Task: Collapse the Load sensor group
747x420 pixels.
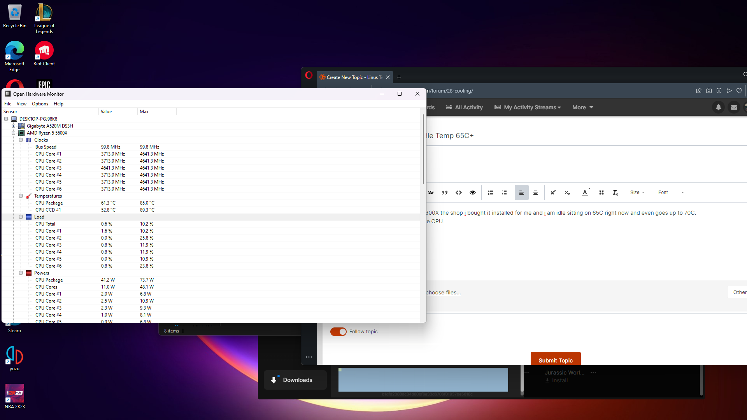Action: pos(21,217)
